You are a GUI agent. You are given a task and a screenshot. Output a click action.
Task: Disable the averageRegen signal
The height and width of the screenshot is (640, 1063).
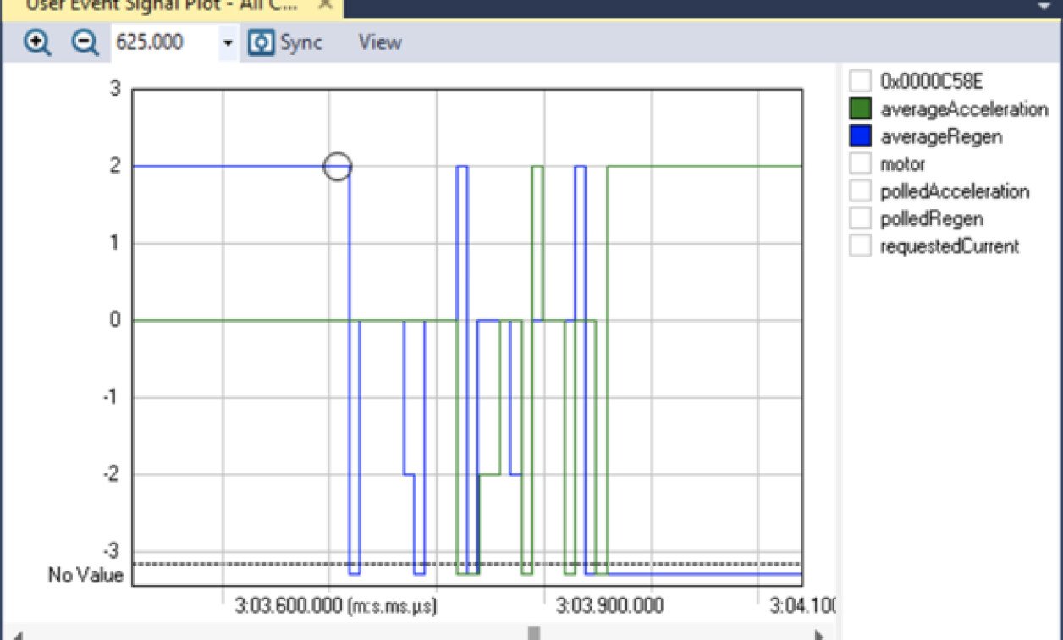pos(858,136)
